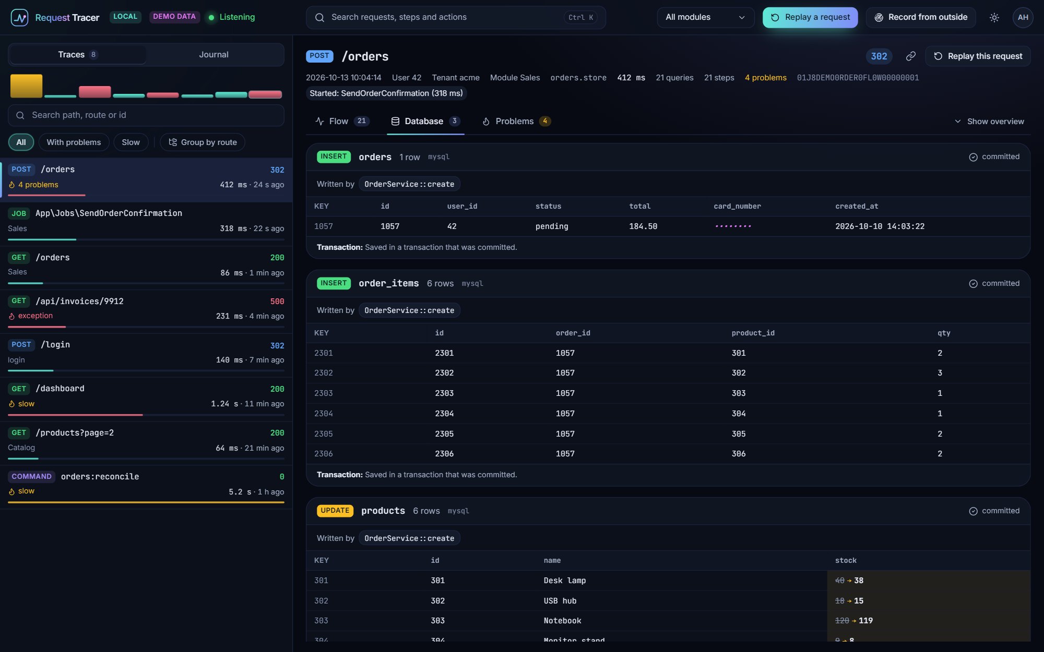Image resolution: width=1044 pixels, height=652 pixels.
Task: Click Record from outside button
Action: click(x=921, y=17)
